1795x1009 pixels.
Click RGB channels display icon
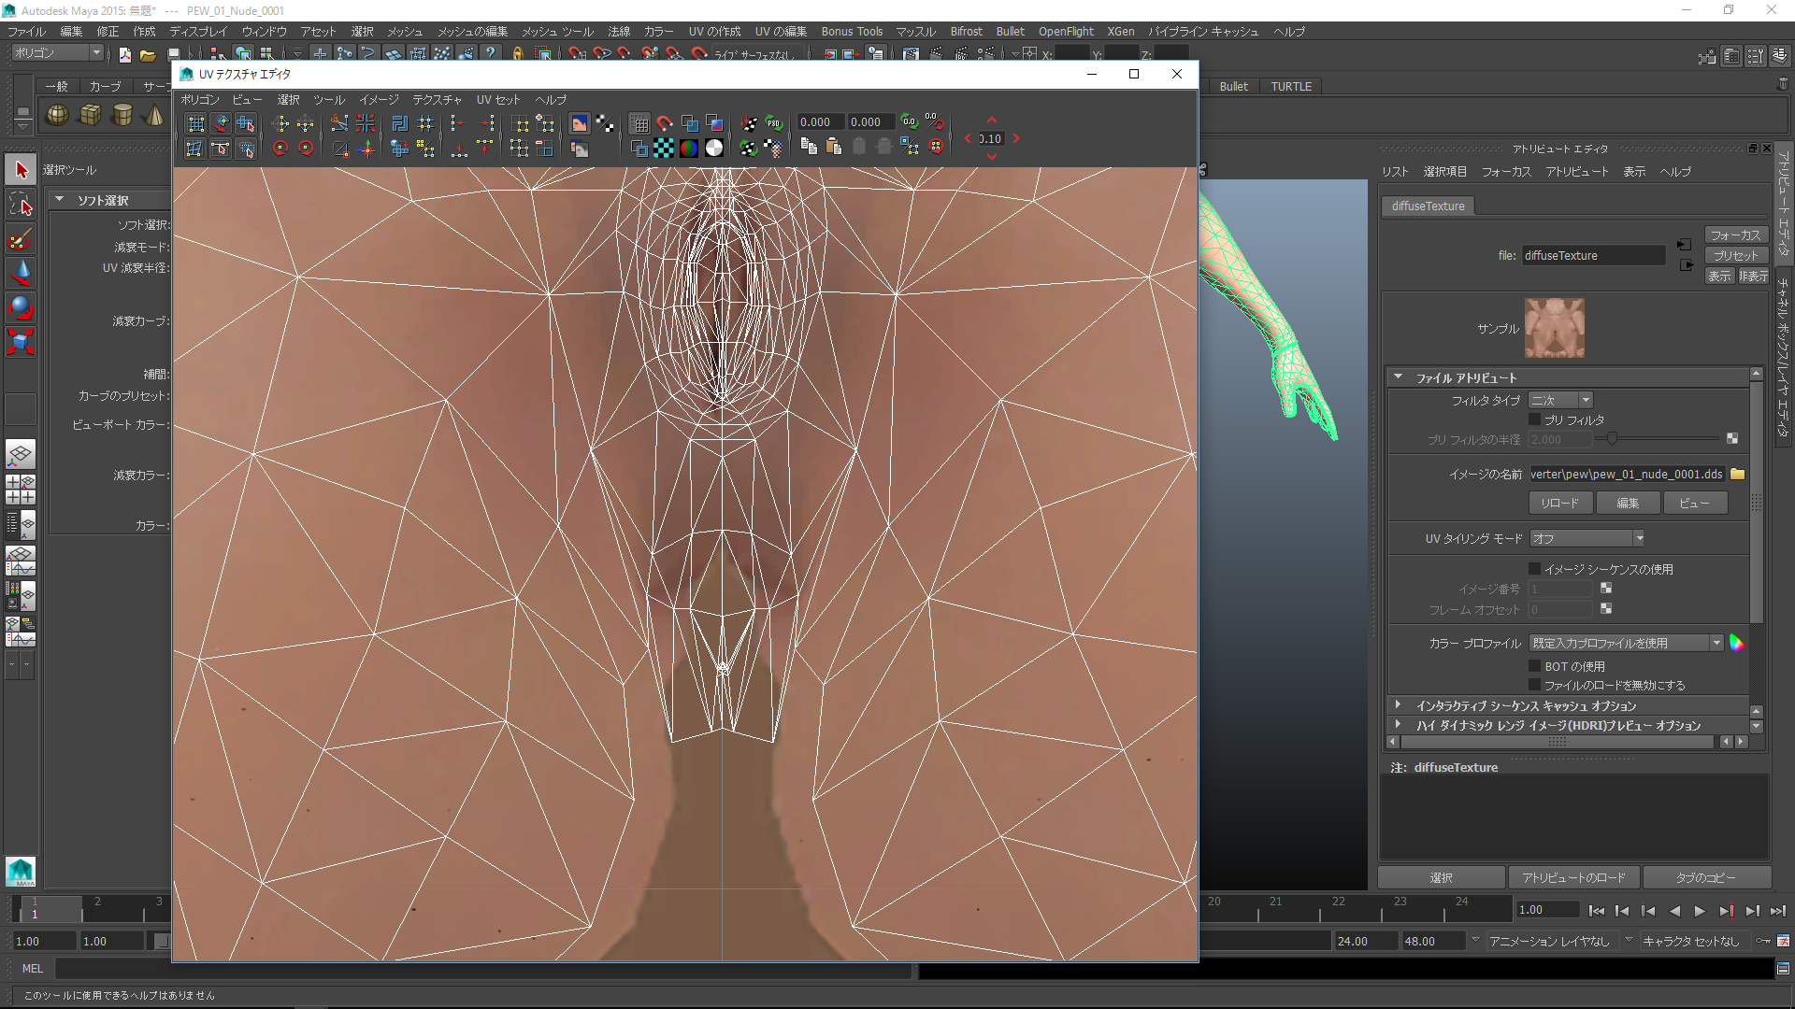pos(689,148)
